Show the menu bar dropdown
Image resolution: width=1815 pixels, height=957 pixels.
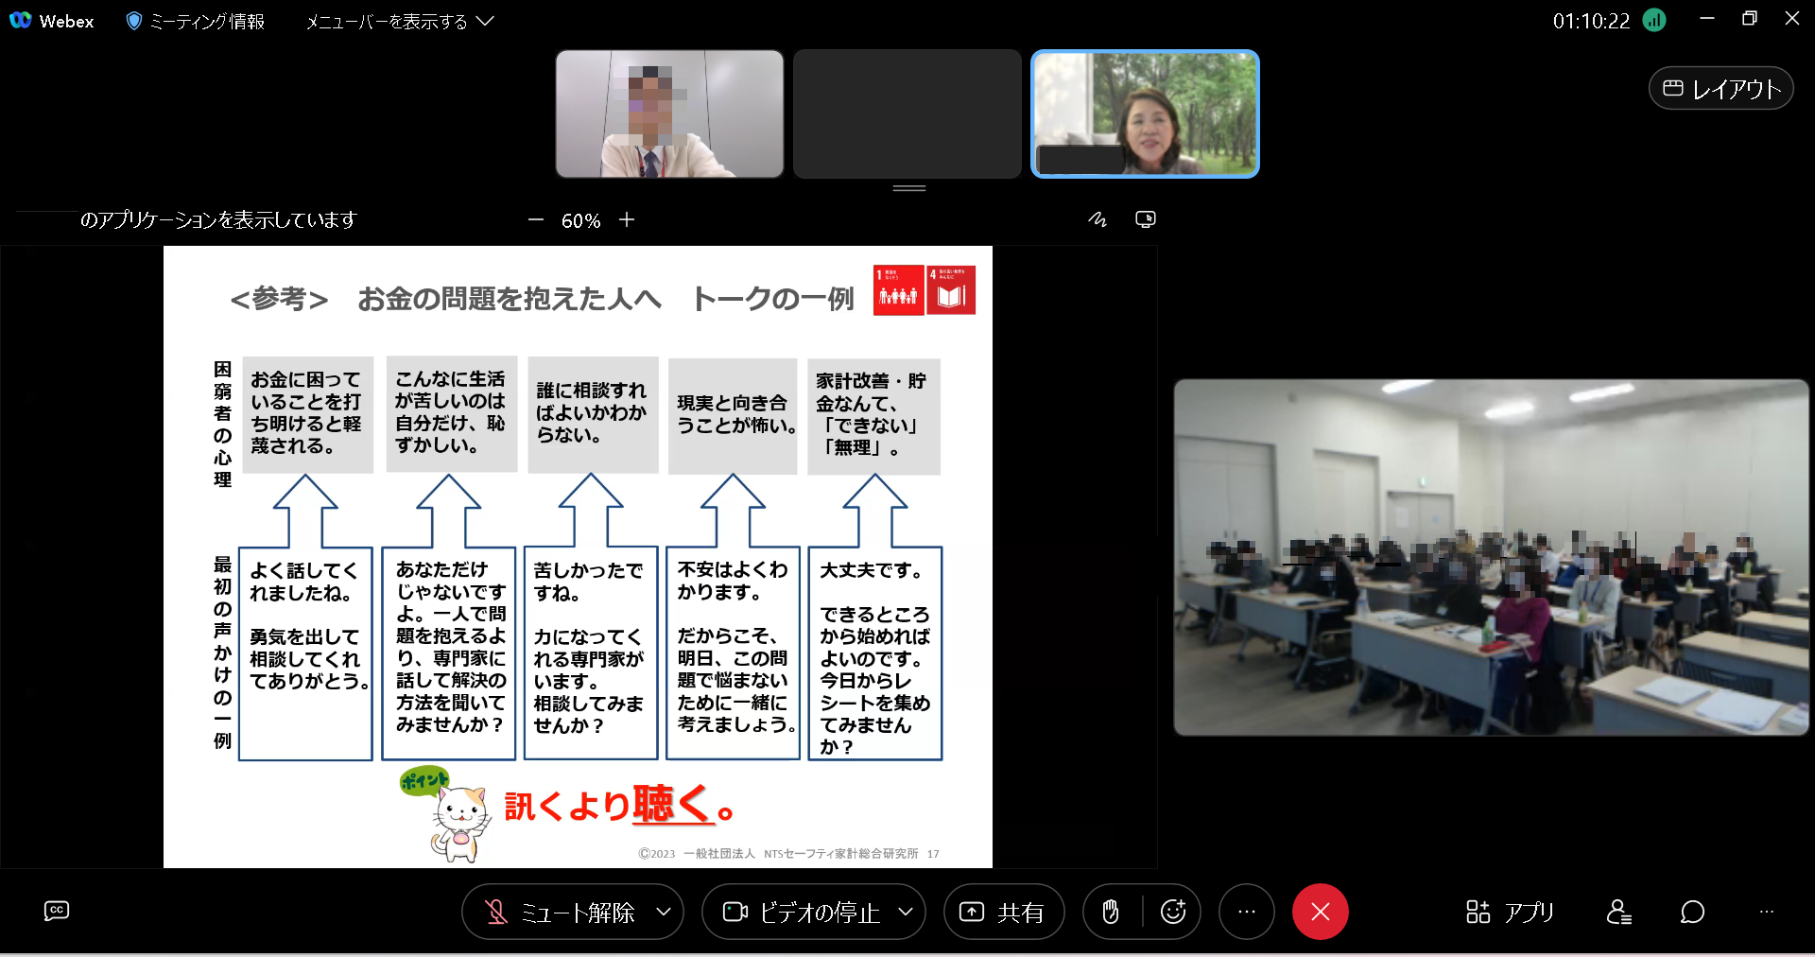[399, 21]
